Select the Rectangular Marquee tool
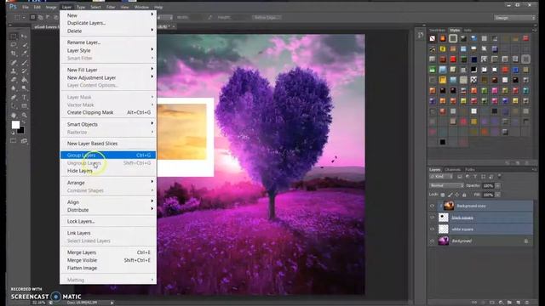Screen dimensions: 545x306 point(14,37)
